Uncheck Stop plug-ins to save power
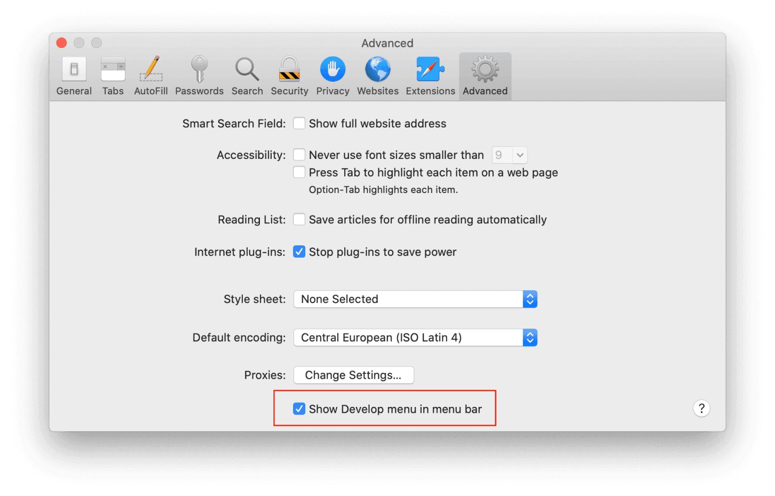775x496 pixels. click(x=299, y=252)
